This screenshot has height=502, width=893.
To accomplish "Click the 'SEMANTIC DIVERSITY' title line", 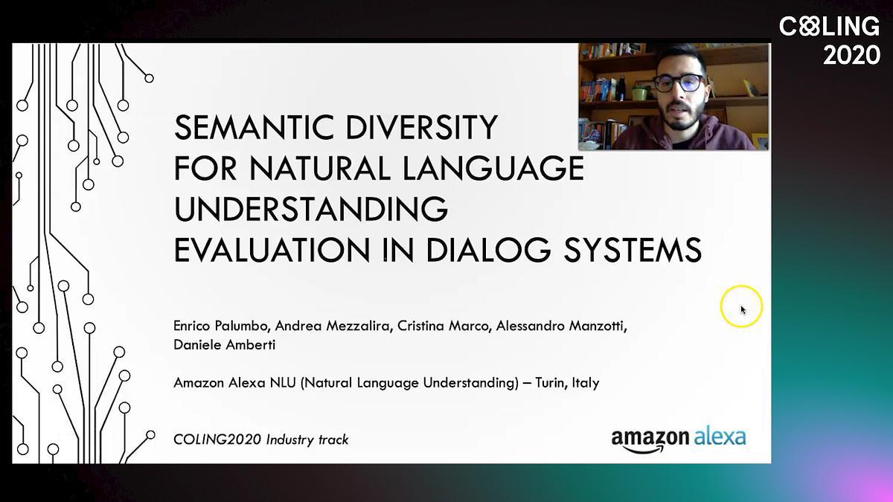I will pos(336,128).
